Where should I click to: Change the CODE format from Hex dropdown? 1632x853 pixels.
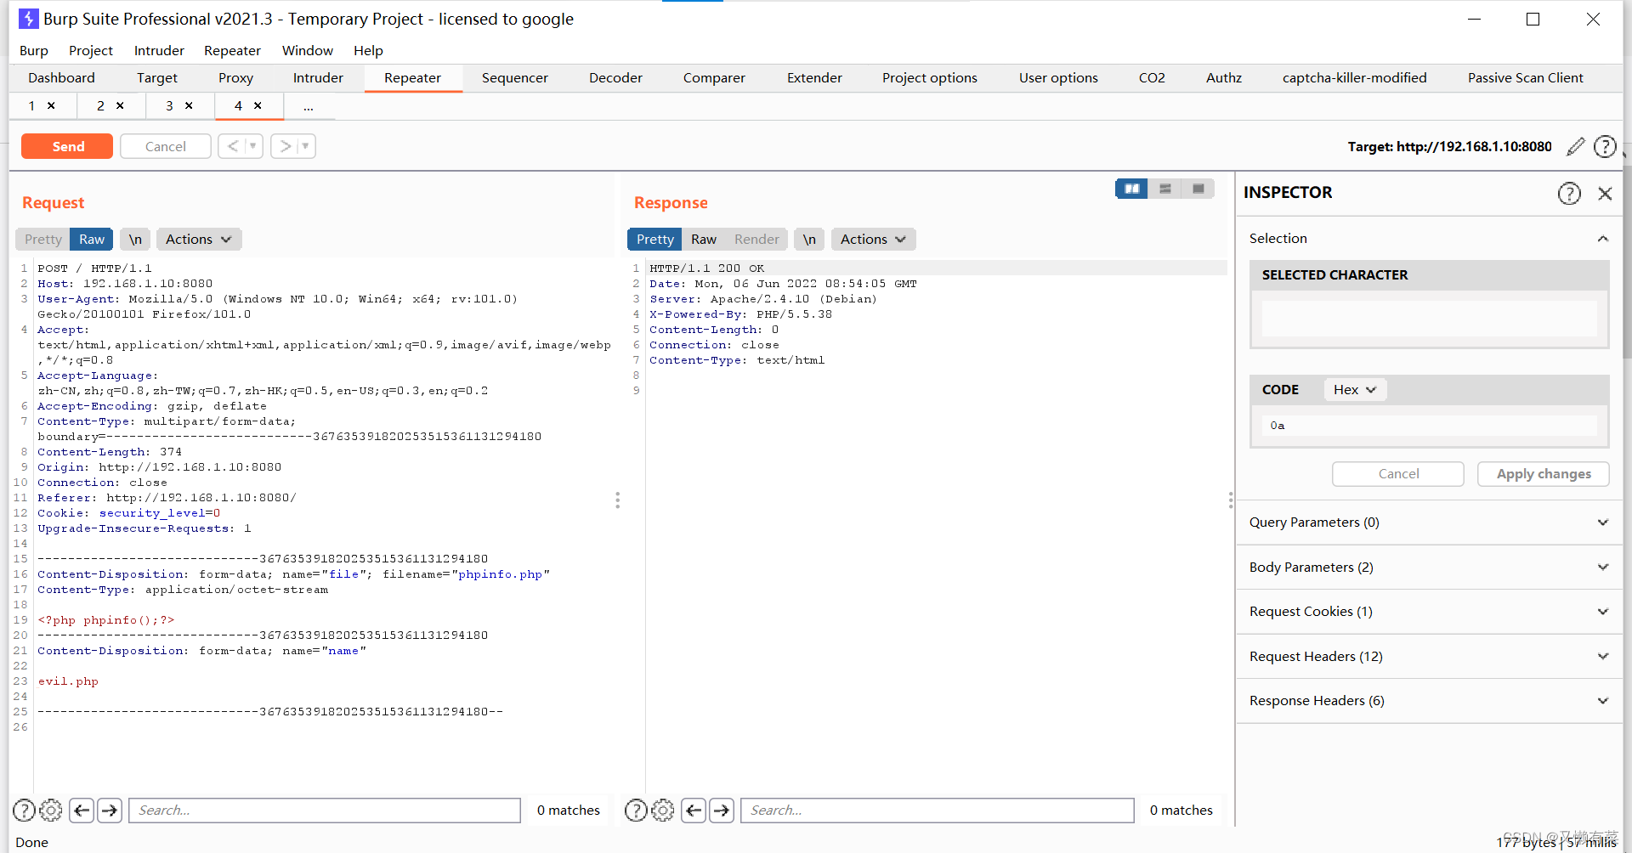(x=1354, y=389)
